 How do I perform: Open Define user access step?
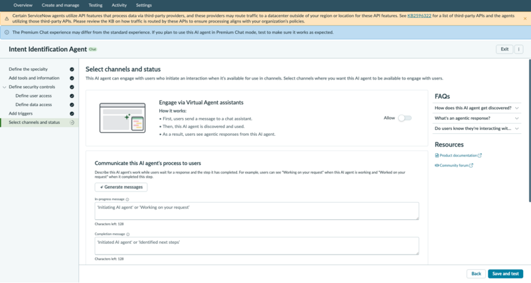34,95
